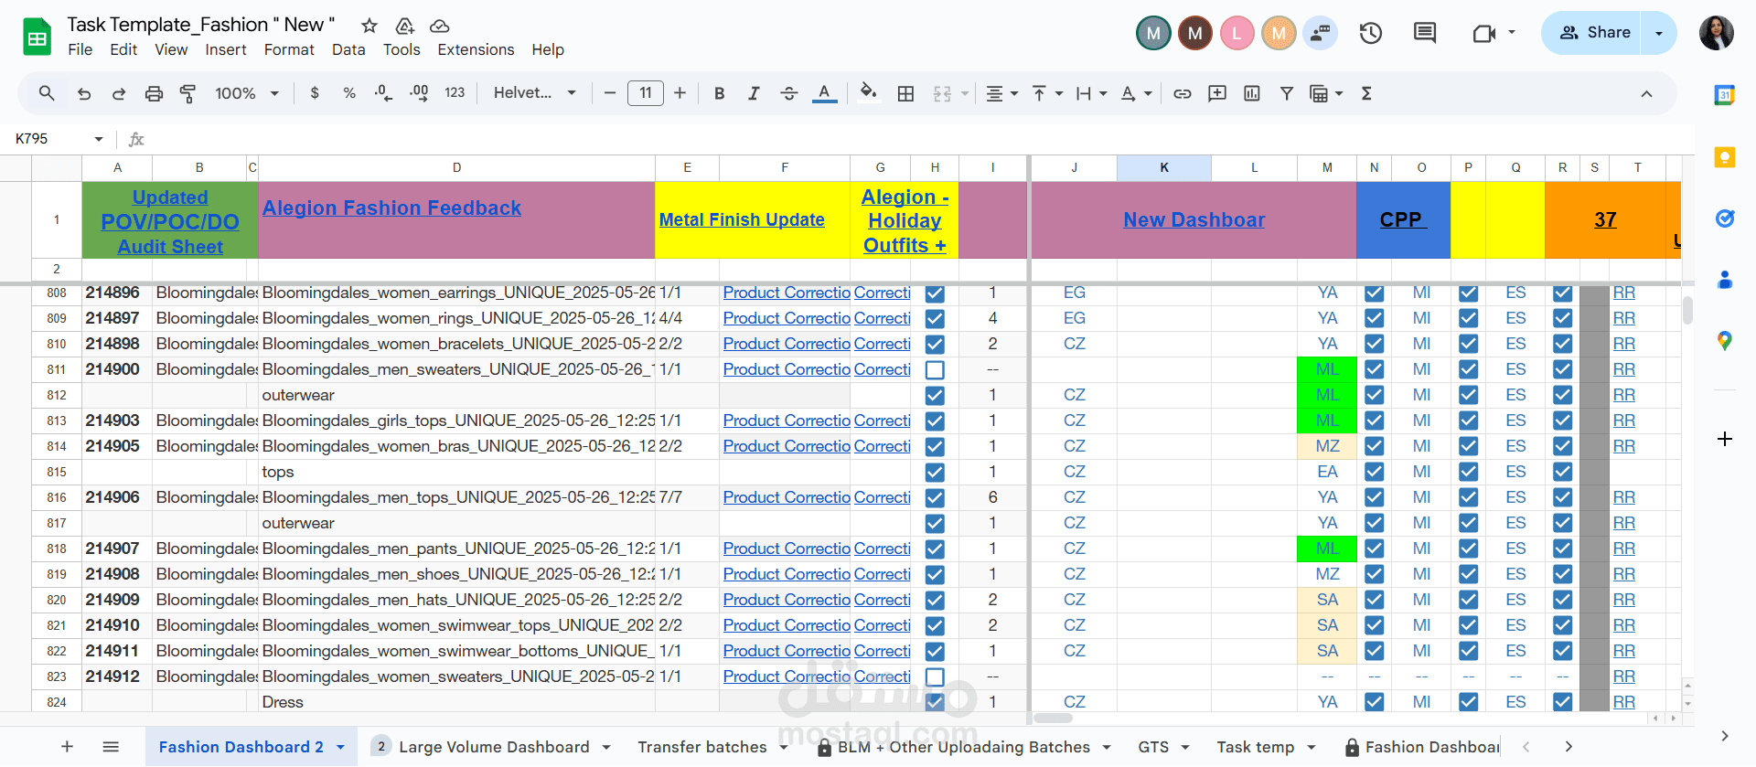Check the column H checkbox in row 811
This screenshot has height=767, width=1756.
pos(935,370)
